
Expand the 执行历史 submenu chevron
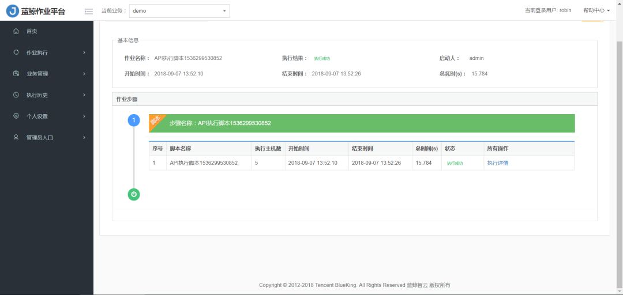pos(84,95)
